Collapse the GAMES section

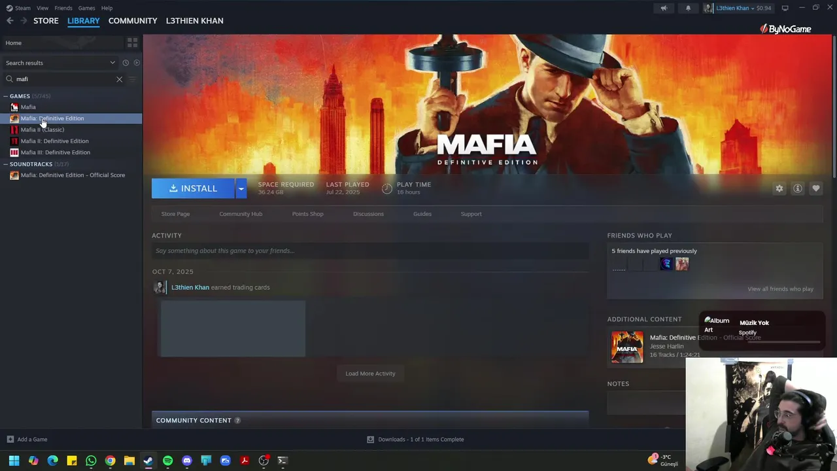pos(5,96)
